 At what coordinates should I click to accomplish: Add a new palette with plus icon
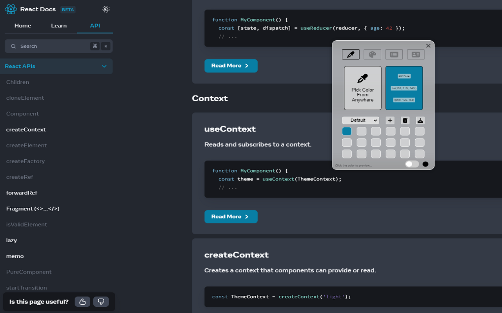(x=390, y=121)
